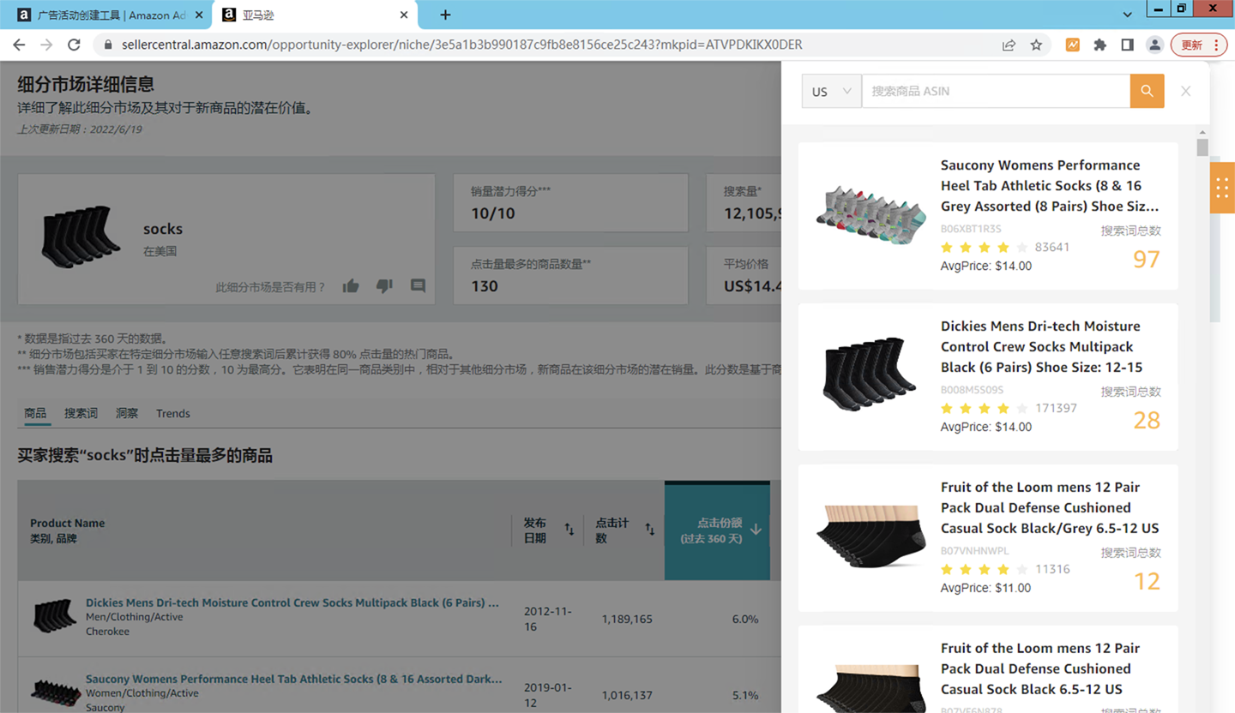Open Saucony Womens Performance socks link in table
The height and width of the screenshot is (713, 1235).
(293, 679)
